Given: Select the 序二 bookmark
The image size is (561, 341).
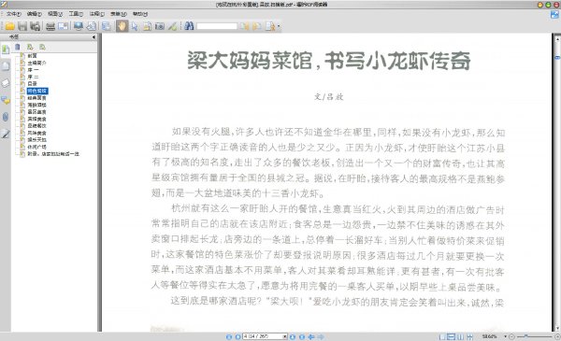Looking at the screenshot, I should (33, 77).
